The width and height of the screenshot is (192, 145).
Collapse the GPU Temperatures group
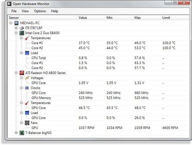point(21,103)
